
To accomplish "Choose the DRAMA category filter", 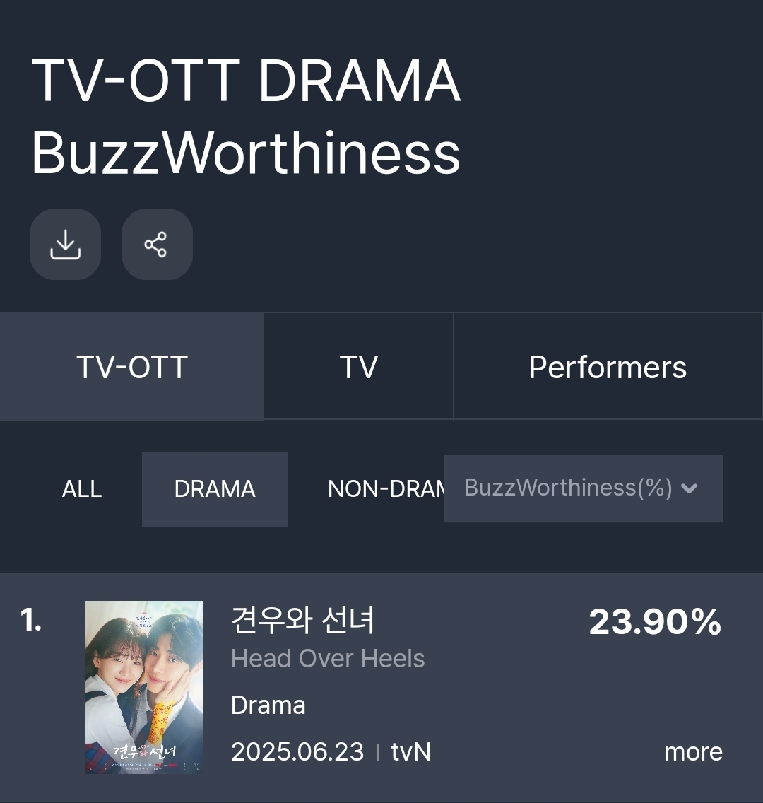I will [215, 489].
